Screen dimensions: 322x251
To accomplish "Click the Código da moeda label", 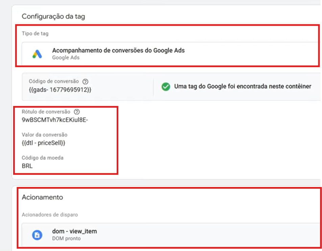I will (43, 158).
